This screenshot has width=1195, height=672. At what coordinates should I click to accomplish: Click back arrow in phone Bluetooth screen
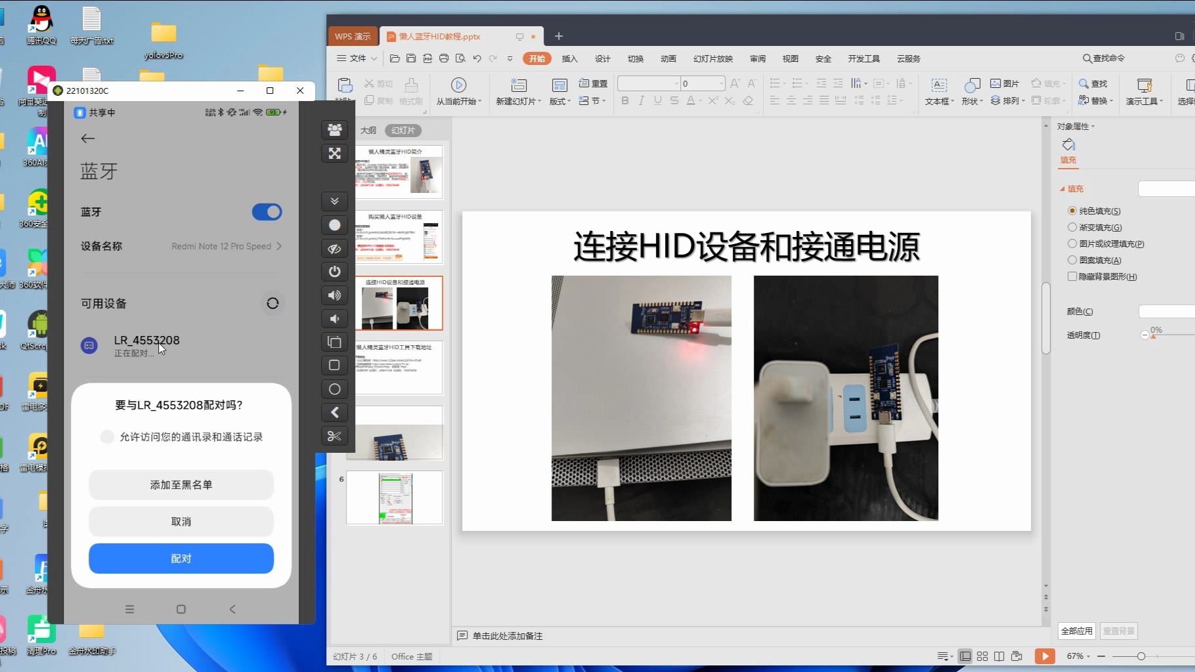pos(88,138)
